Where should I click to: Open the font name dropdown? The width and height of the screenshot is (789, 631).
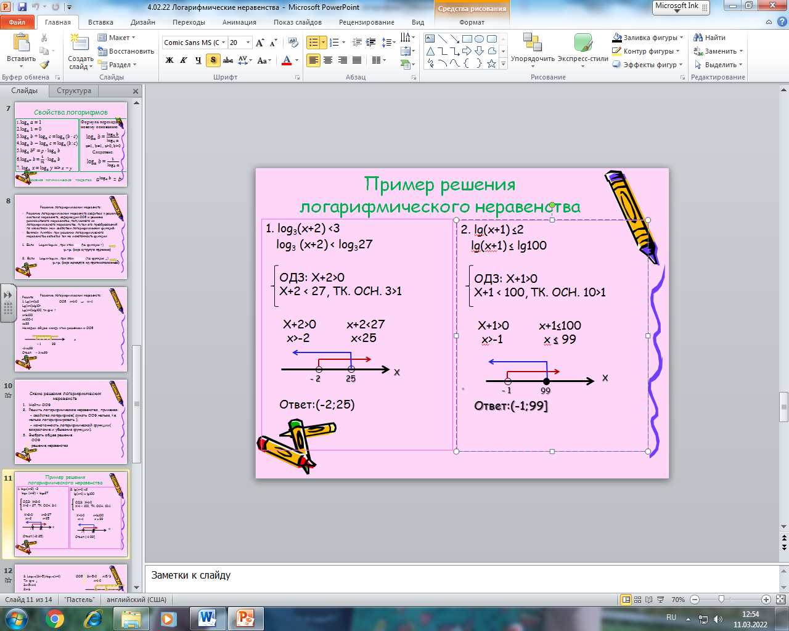[223, 43]
